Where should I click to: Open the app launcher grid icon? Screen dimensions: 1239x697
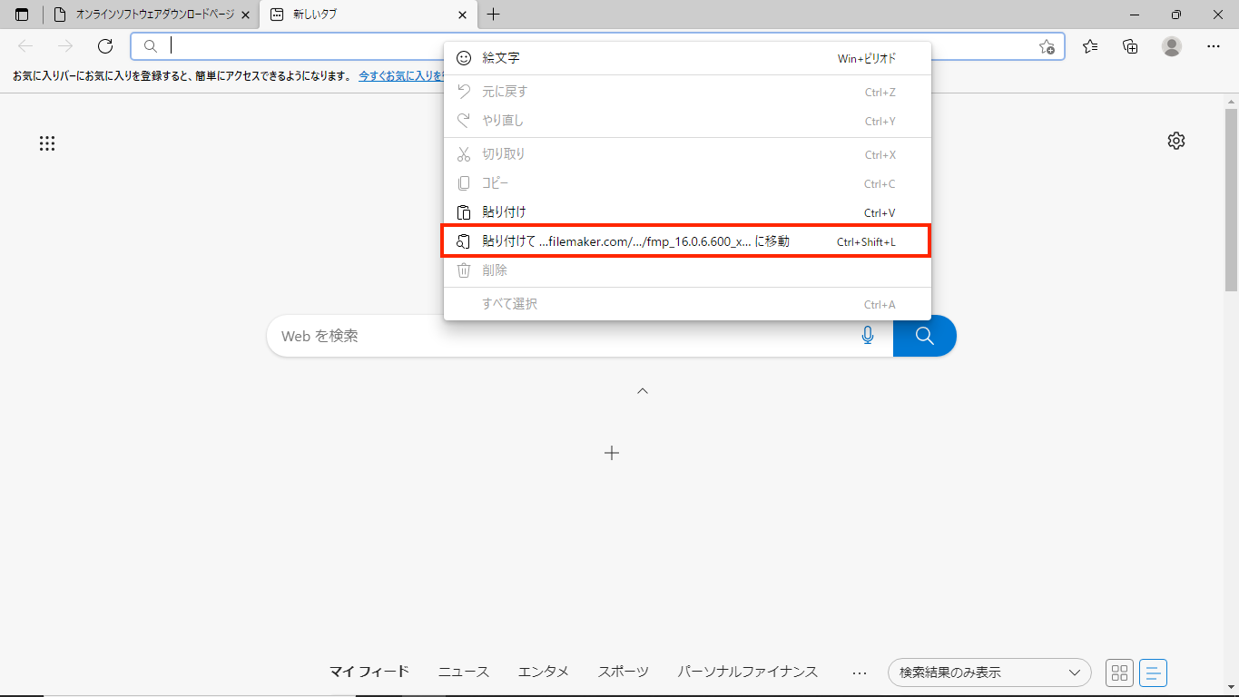47,143
